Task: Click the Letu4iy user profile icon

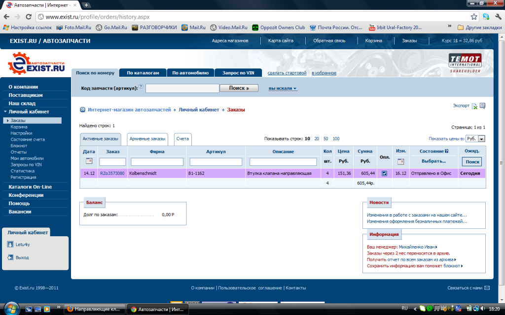Action: tap(10, 244)
